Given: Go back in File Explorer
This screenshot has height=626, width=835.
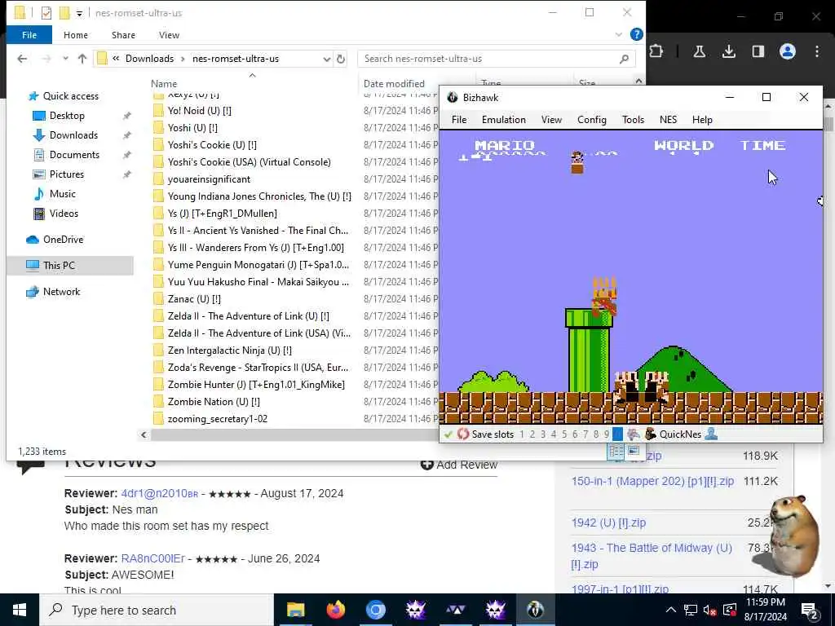Looking at the screenshot, I should point(22,59).
